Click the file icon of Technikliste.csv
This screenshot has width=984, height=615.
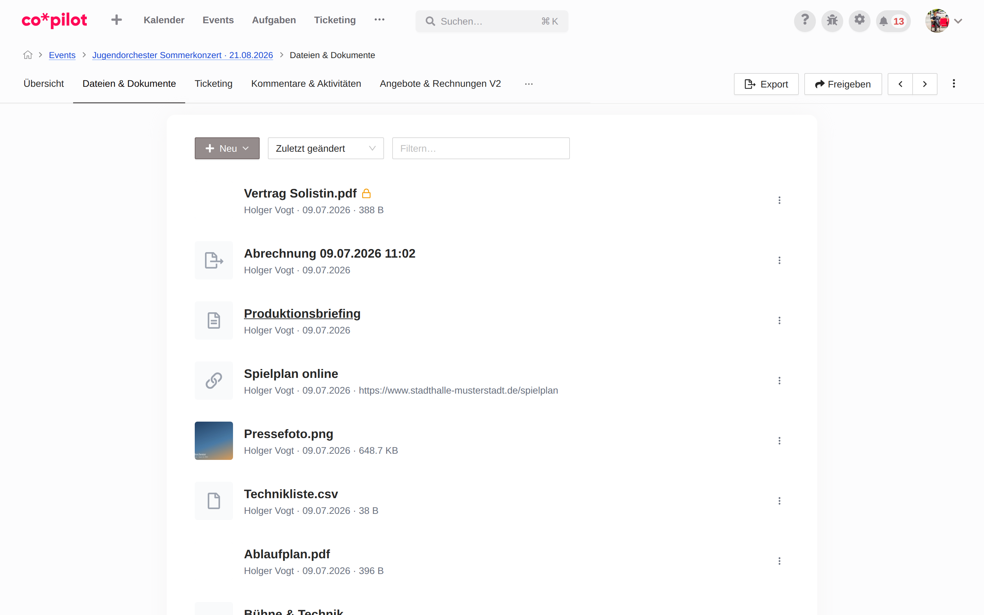tap(214, 501)
